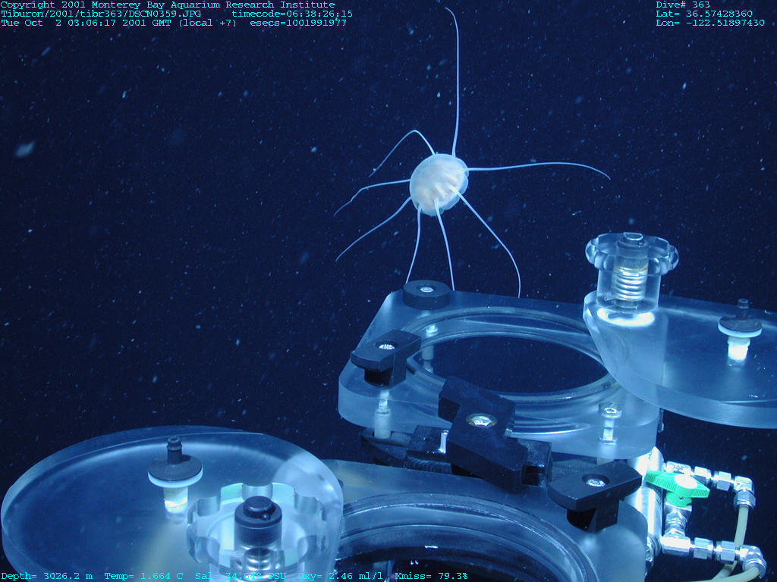Screen dimensions: 777x582
Task: Click the 'Oxy= 2.46 ml/l' readout
Action: 340,576
